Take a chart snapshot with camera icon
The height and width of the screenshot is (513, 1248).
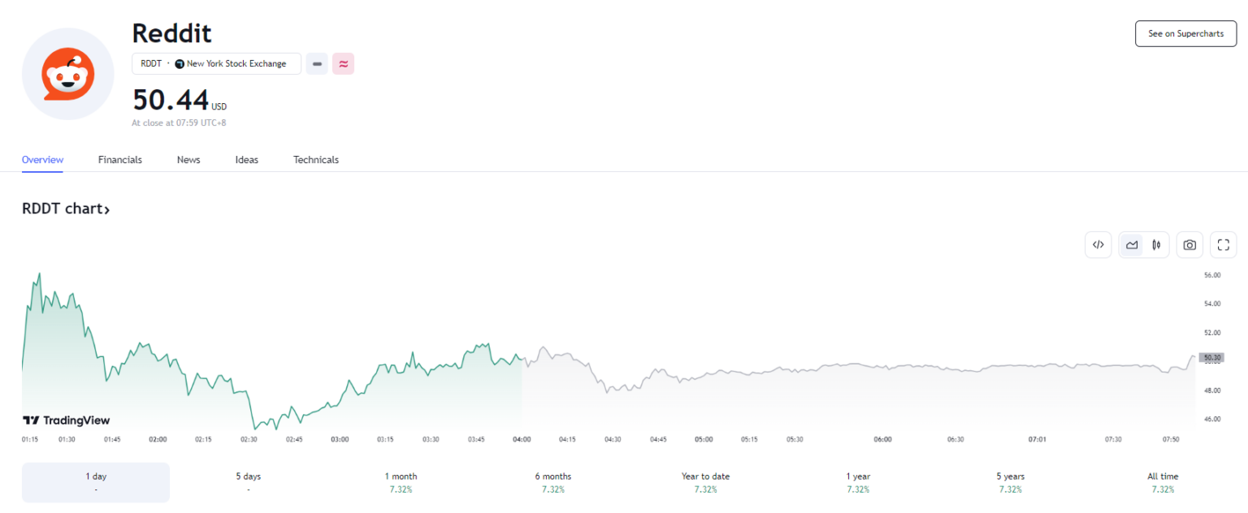click(x=1189, y=244)
